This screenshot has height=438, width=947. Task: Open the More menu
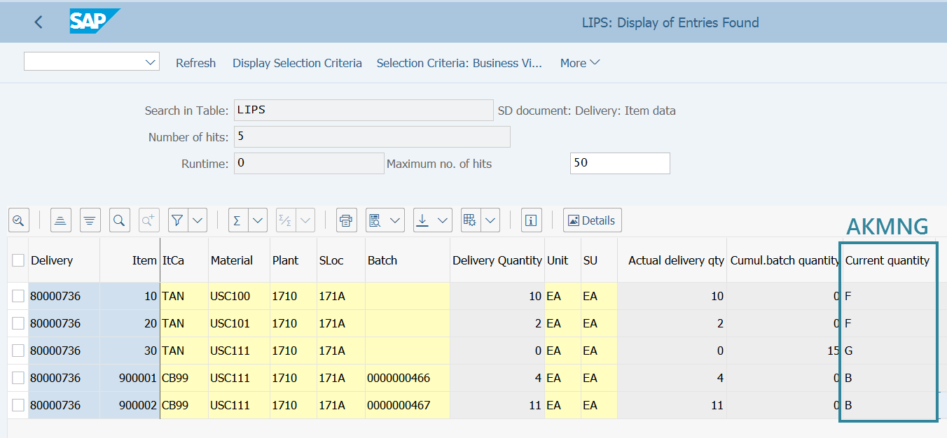[580, 63]
